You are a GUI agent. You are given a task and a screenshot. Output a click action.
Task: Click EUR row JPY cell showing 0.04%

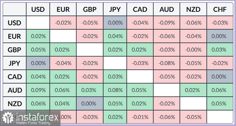(115, 36)
